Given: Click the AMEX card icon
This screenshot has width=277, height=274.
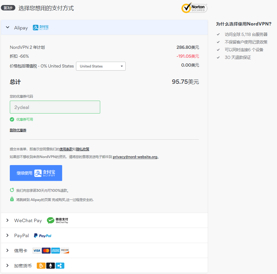Looking at the screenshot, I should point(55,250).
